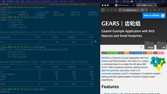Click the clock showing Sat 10:17 PM
Viewport: 167px width, 94px height.
(x=149, y=1)
